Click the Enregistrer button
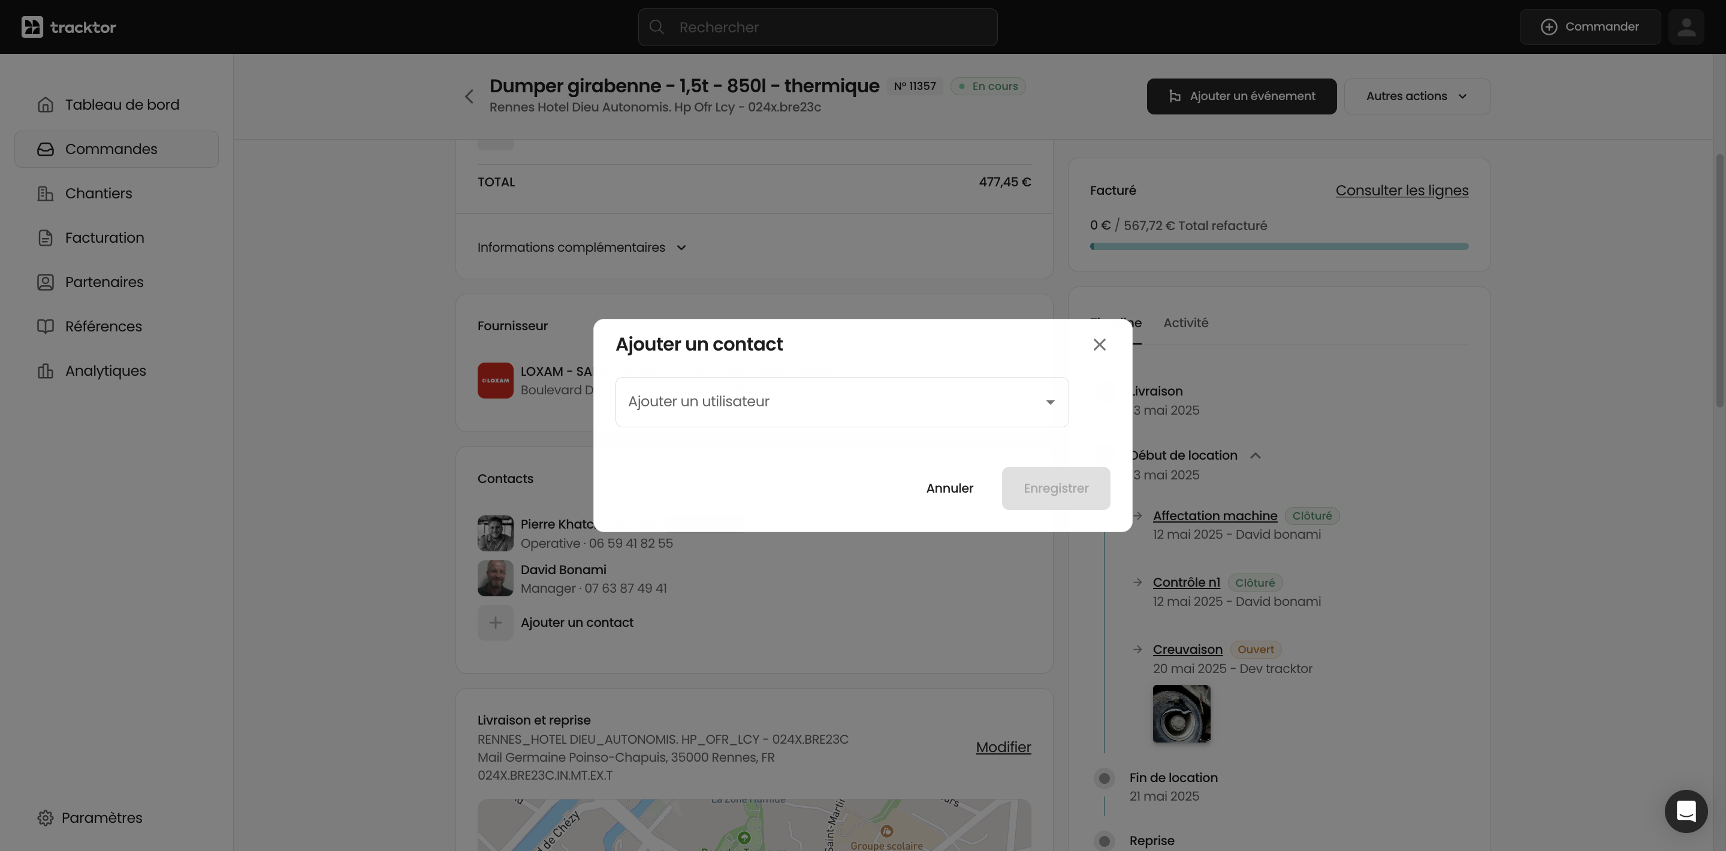The image size is (1726, 851). point(1055,488)
